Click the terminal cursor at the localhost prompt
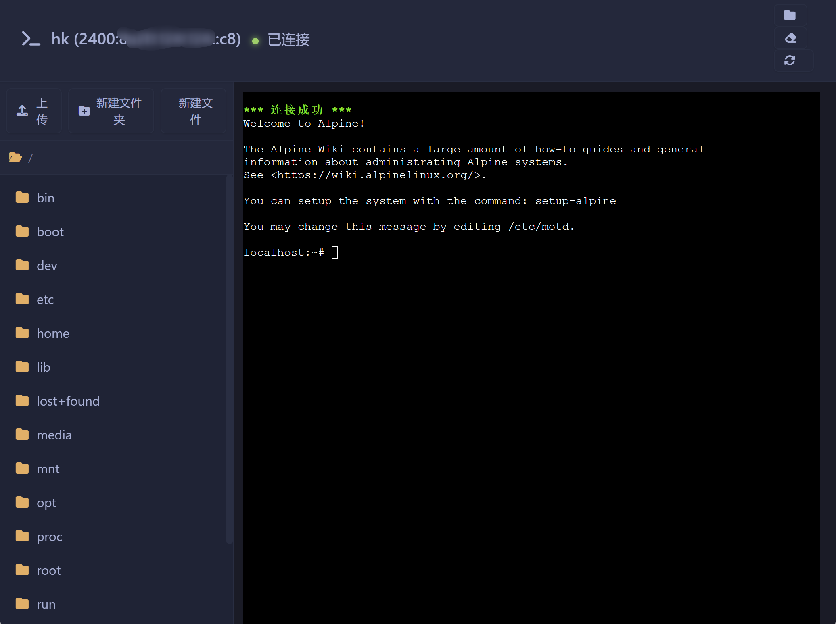Image resolution: width=836 pixels, height=624 pixels. [335, 253]
